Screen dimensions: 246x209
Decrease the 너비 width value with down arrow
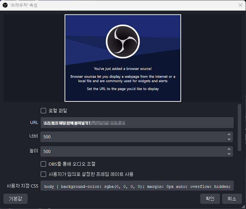click(x=229, y=139)
